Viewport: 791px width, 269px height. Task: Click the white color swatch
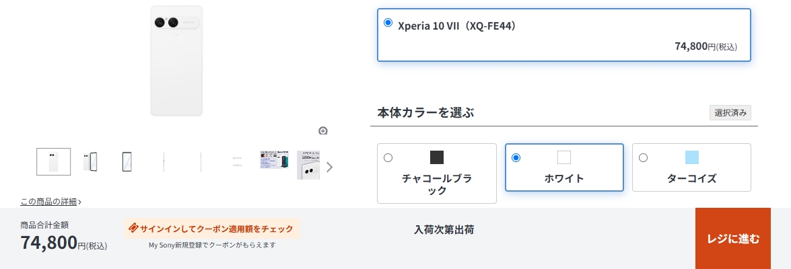(x=564, y=157)
